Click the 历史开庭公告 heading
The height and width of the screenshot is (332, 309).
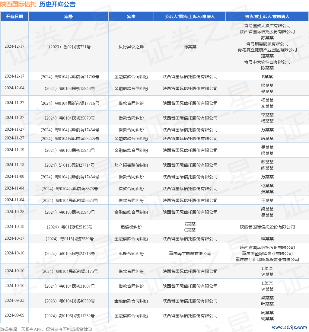(x=57, y=4)
